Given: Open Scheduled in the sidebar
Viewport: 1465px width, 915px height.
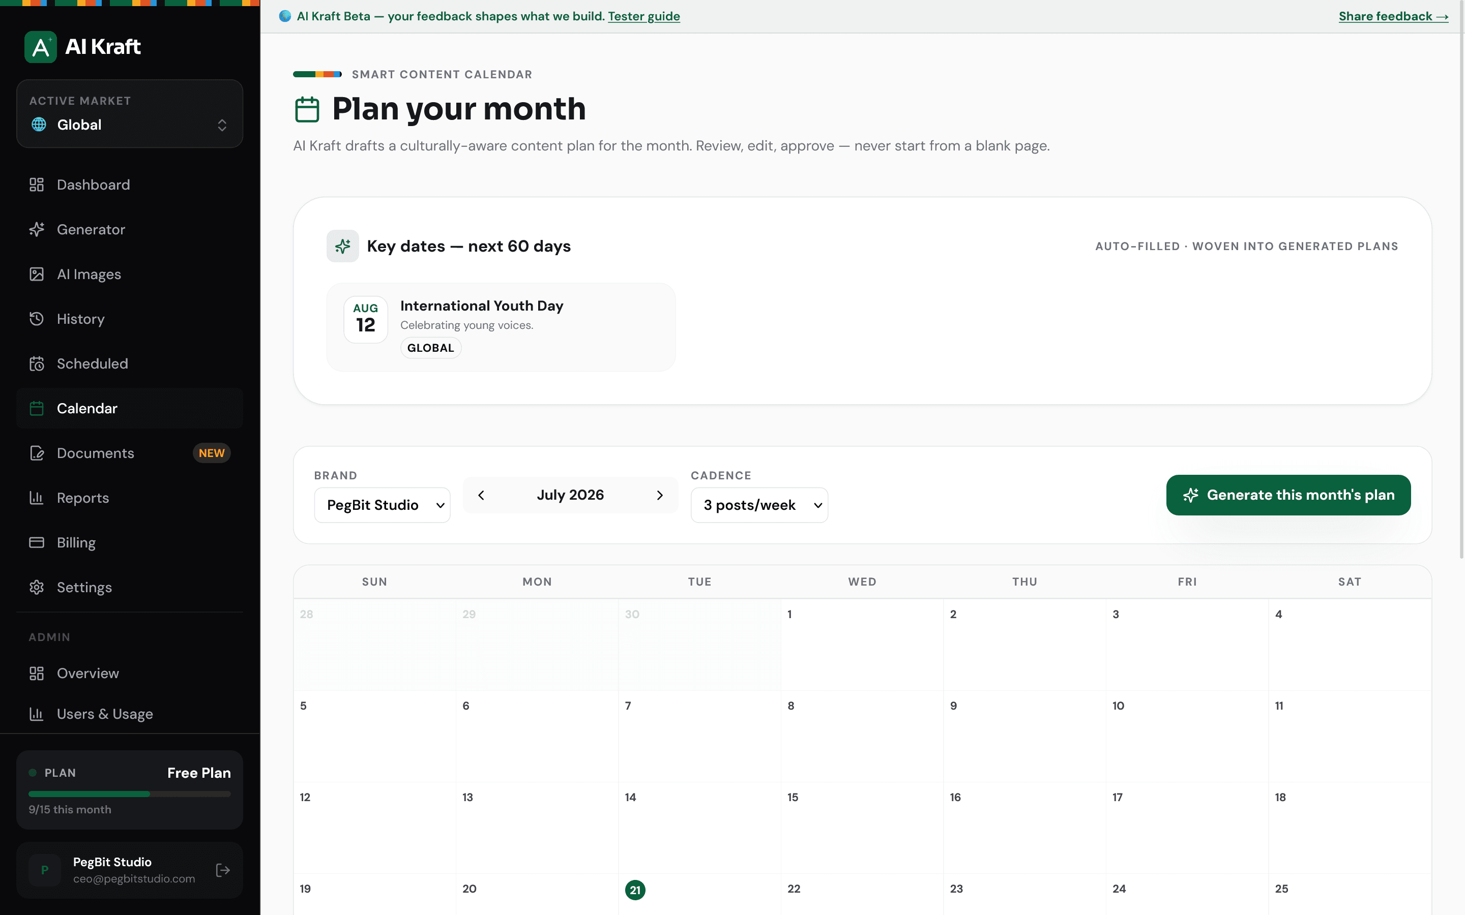Looking at the screenshot, I should pyautogui.click(x=130, y=363).
